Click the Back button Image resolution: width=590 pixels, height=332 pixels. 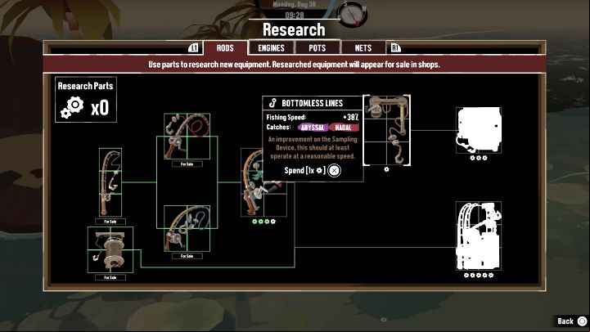pyautogui.click(x=571, y=321)
